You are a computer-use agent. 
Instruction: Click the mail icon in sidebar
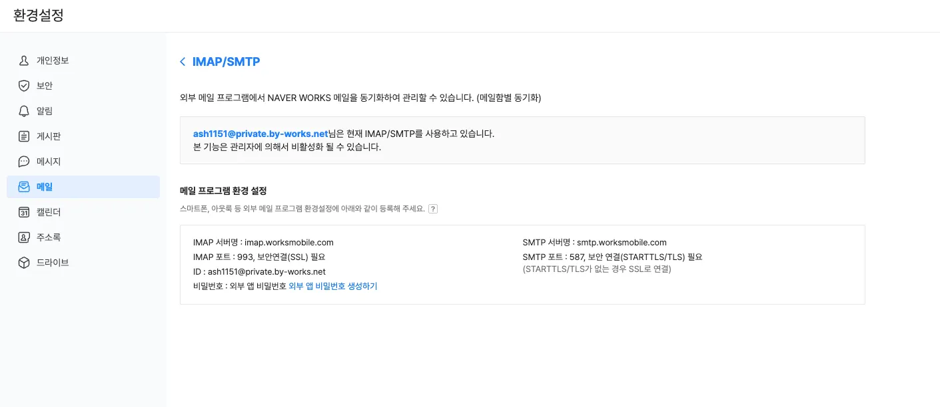coord(24,187)
